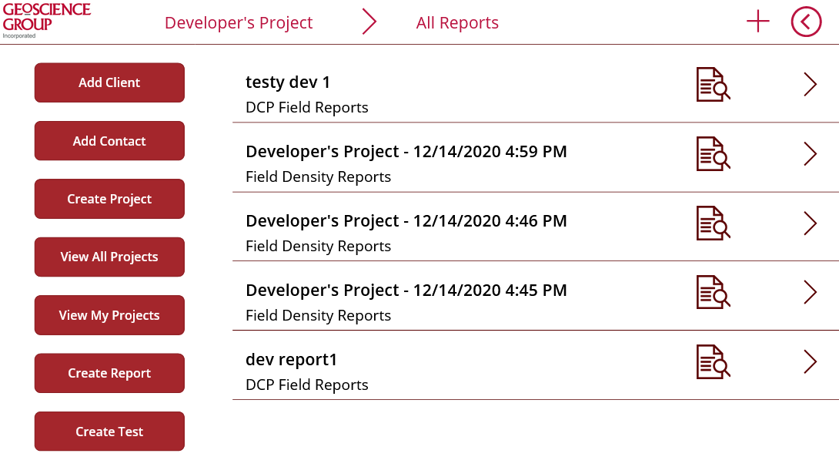Click Field Density Reports under 4:59 PM report
Viewport: 839px width, 467px height.
coord(319,177)
